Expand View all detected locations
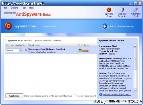The height and width of the screenshot is (105, 143). click(29, 52)
